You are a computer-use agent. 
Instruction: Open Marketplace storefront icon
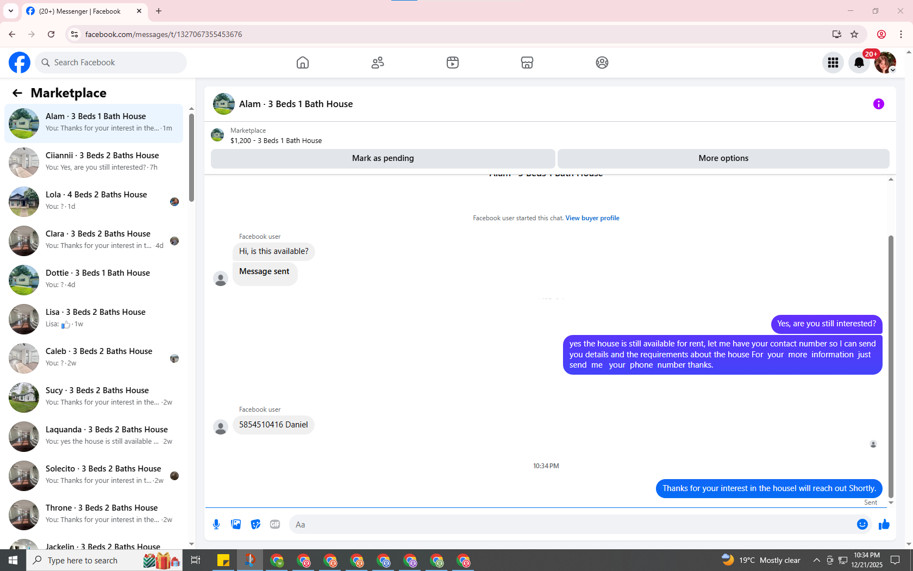(527, 63)
